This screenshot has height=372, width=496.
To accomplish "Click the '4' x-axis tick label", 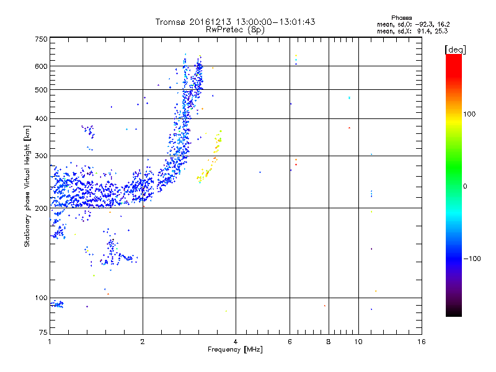I will tap(236, 342).
